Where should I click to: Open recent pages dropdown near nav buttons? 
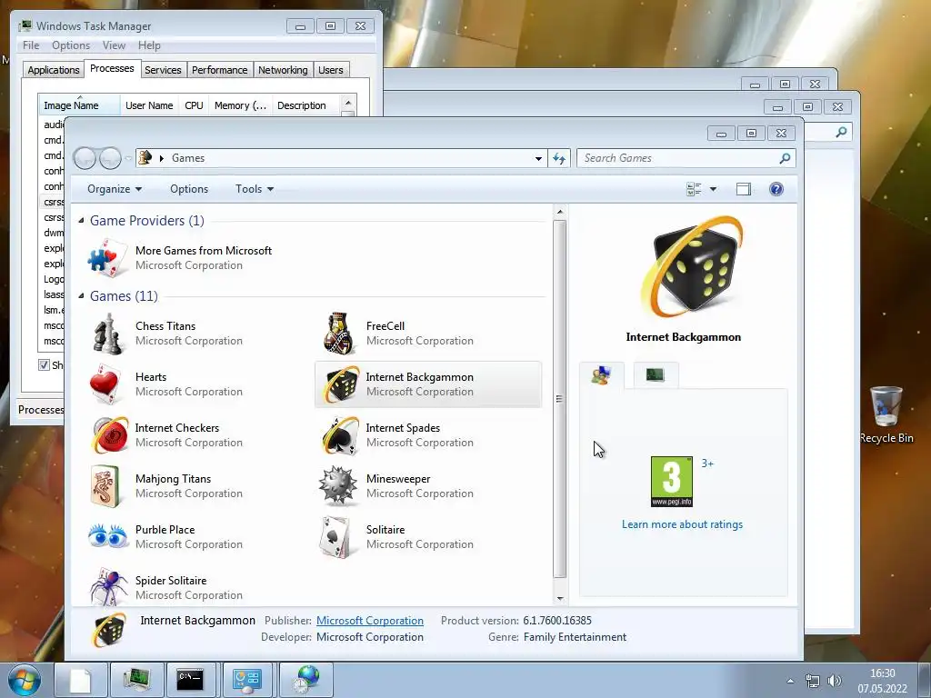(129, 158)
